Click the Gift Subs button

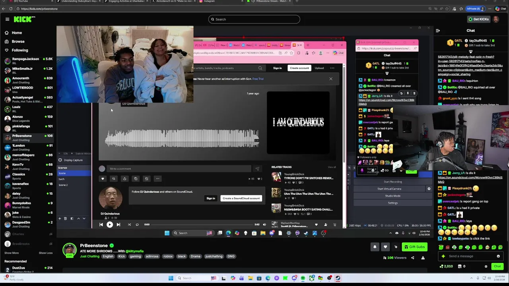(414, 247)
